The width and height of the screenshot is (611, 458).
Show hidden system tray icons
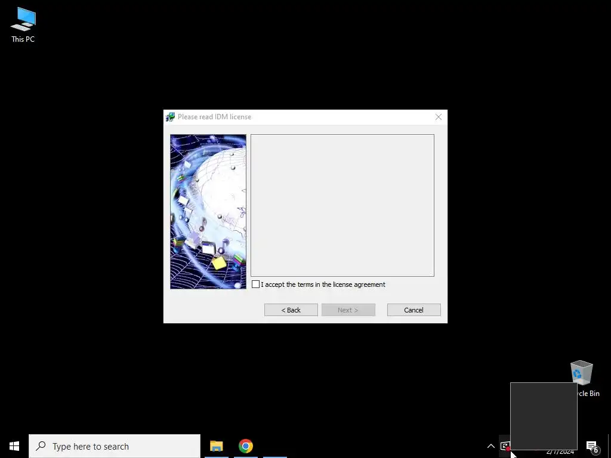[491, 446]
